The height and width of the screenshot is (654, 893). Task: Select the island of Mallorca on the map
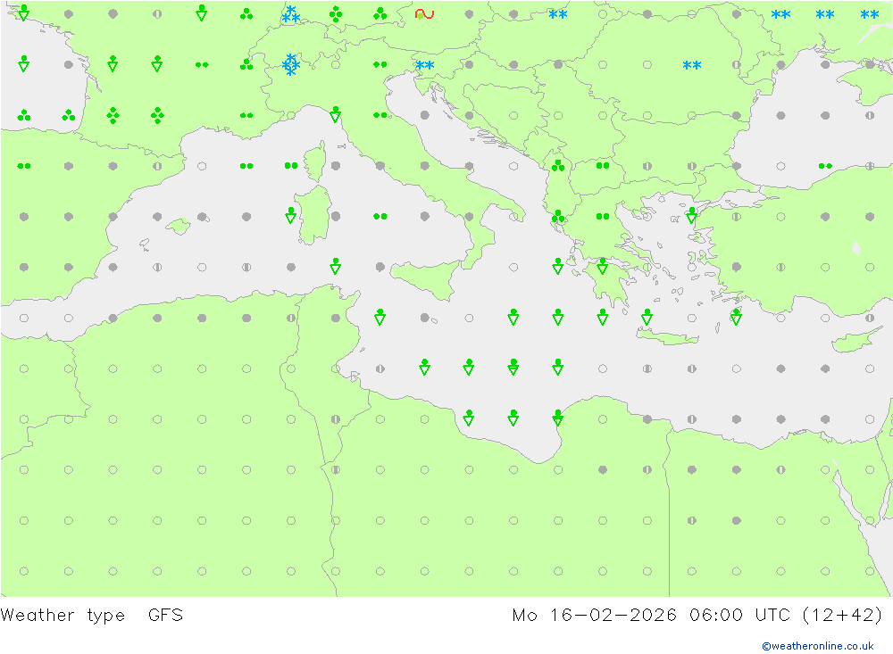[179, 226]
